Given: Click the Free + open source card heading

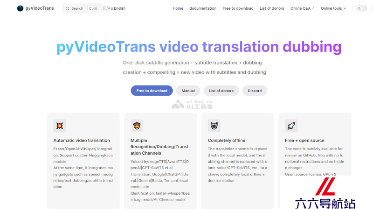Looking at the screenshot, I should [304, 141].
